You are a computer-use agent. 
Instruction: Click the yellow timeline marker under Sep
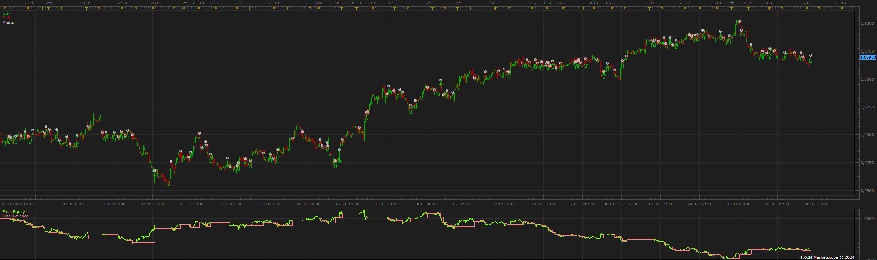tap(48, 8)
